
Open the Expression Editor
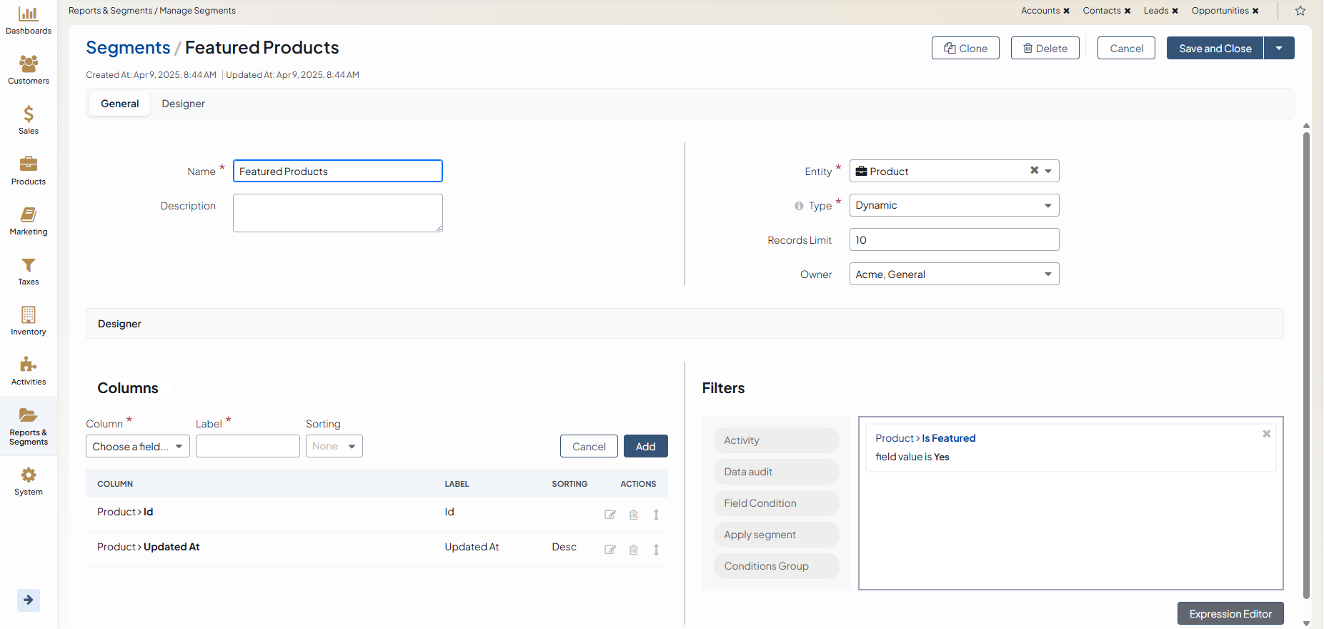1230,613
